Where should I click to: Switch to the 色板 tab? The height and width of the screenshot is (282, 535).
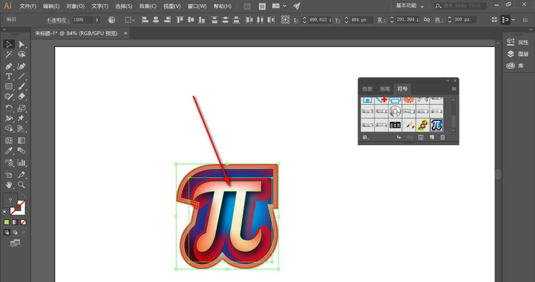click(367, 89)
